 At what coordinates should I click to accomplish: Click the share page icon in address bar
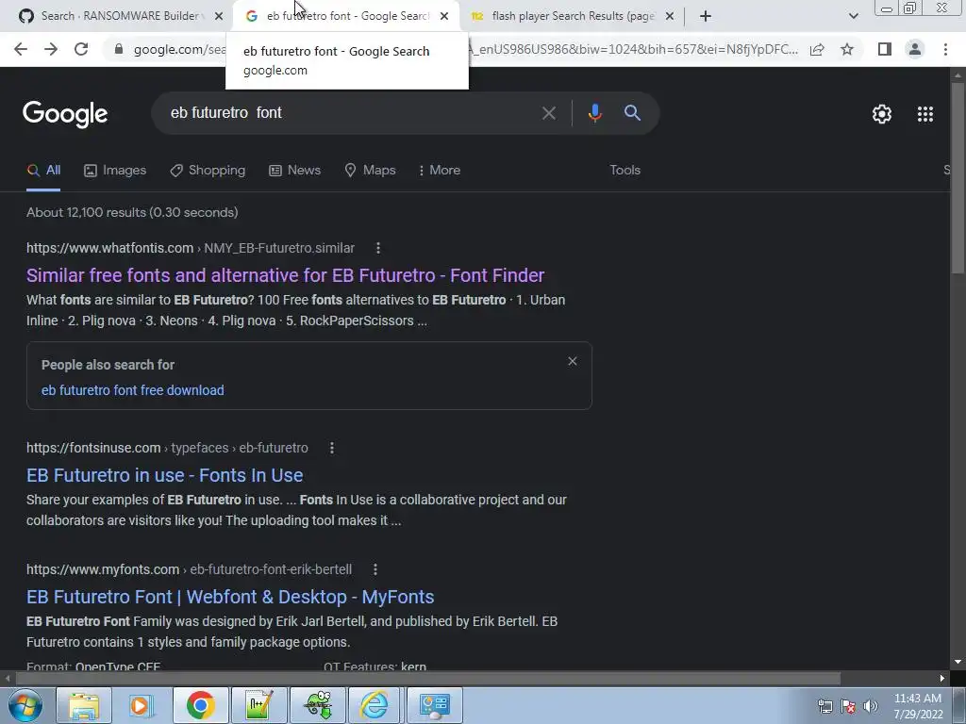[x=817, y=49]
